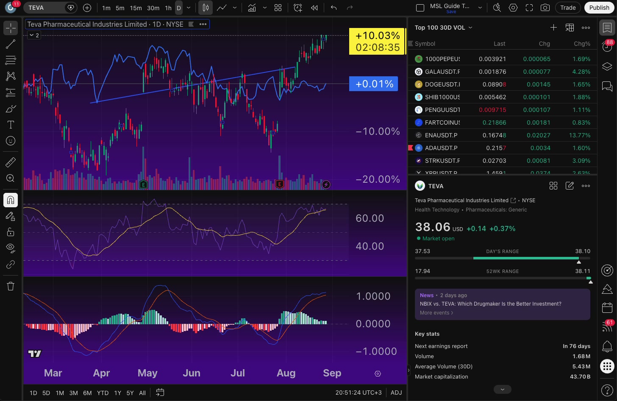Open the emoji and icons tool
Viewport: 617px width, 401px height.
(11, 141)
